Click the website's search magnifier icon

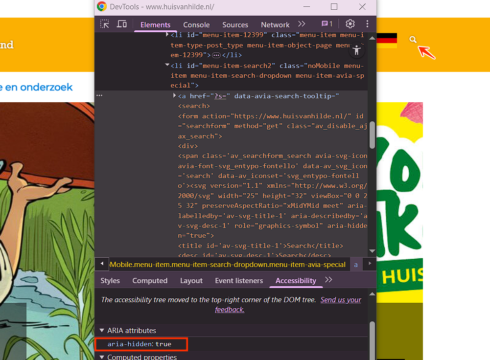pyautogui.click(x=413, y=40)
